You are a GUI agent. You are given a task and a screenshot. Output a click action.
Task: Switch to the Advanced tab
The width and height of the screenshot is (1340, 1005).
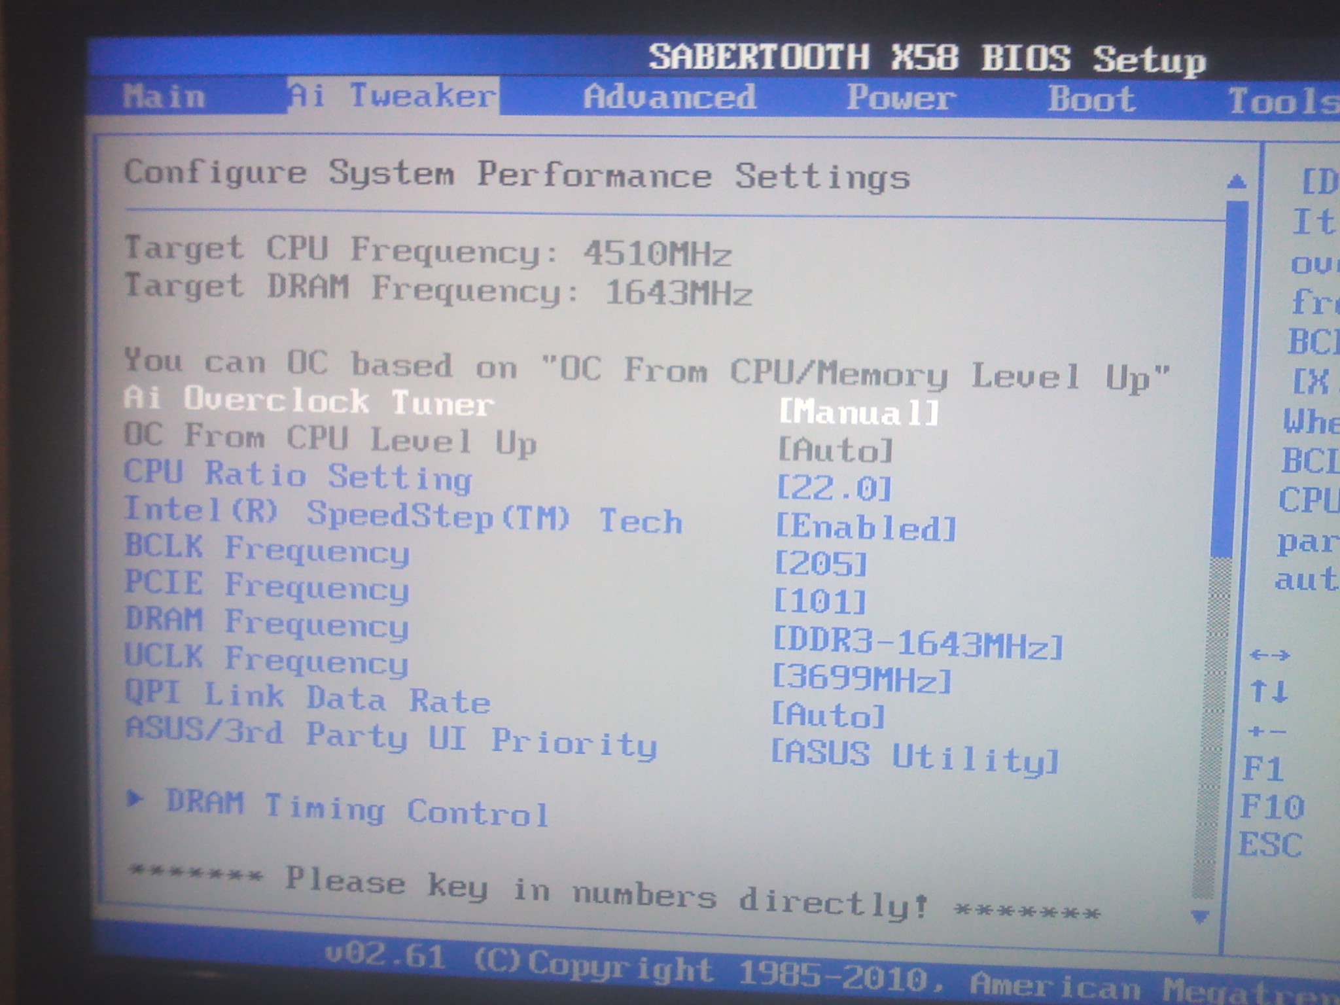[669, 97]
